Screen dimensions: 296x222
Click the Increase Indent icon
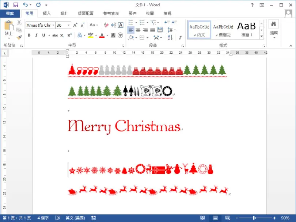(x=175, y=22)
